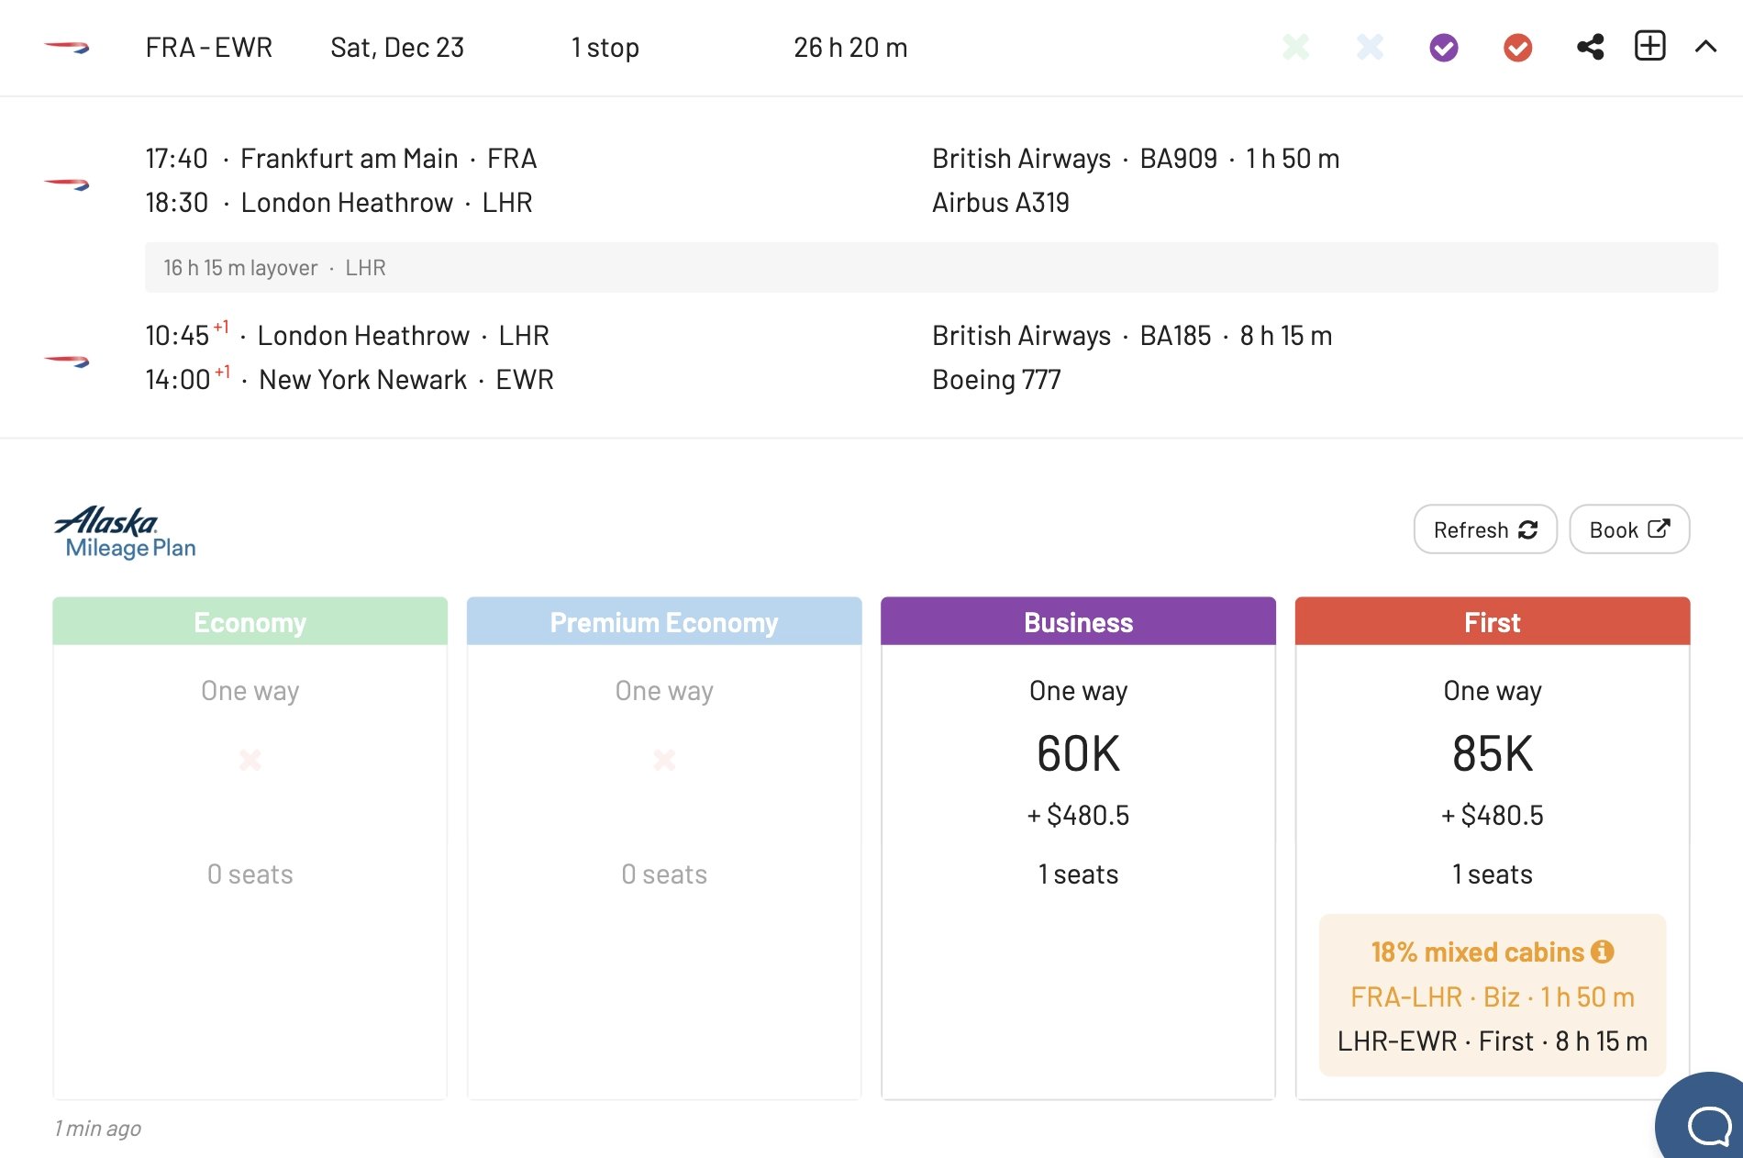Click 'Airbus A319' aircraft text
Viewport: 1743px width, 1158px height.
pyautogui.click(x=1001, y=203)
